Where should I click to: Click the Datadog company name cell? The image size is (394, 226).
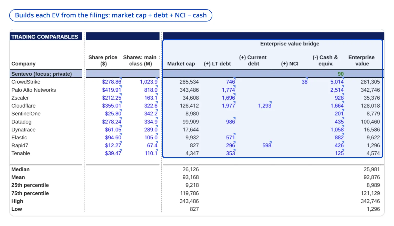(21, 122)
